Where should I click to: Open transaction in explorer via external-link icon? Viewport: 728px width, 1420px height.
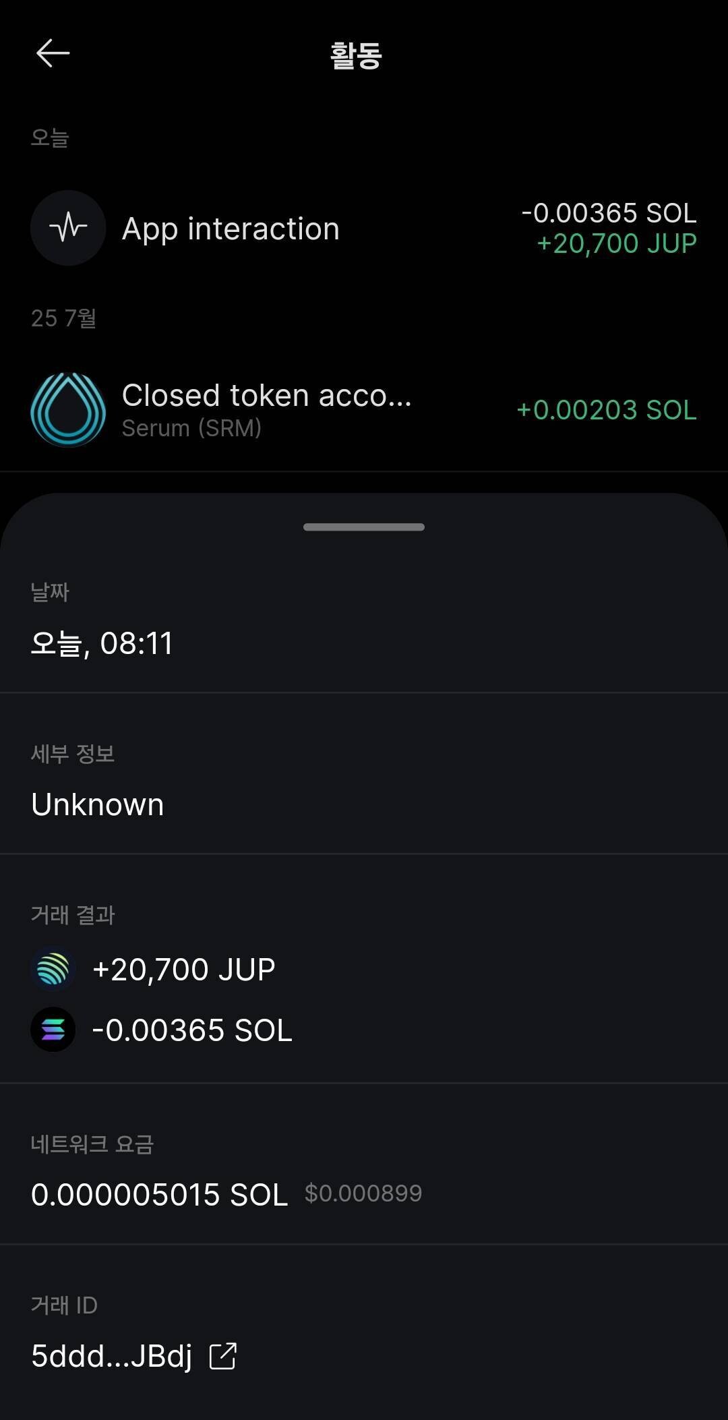pos(222,1356)
